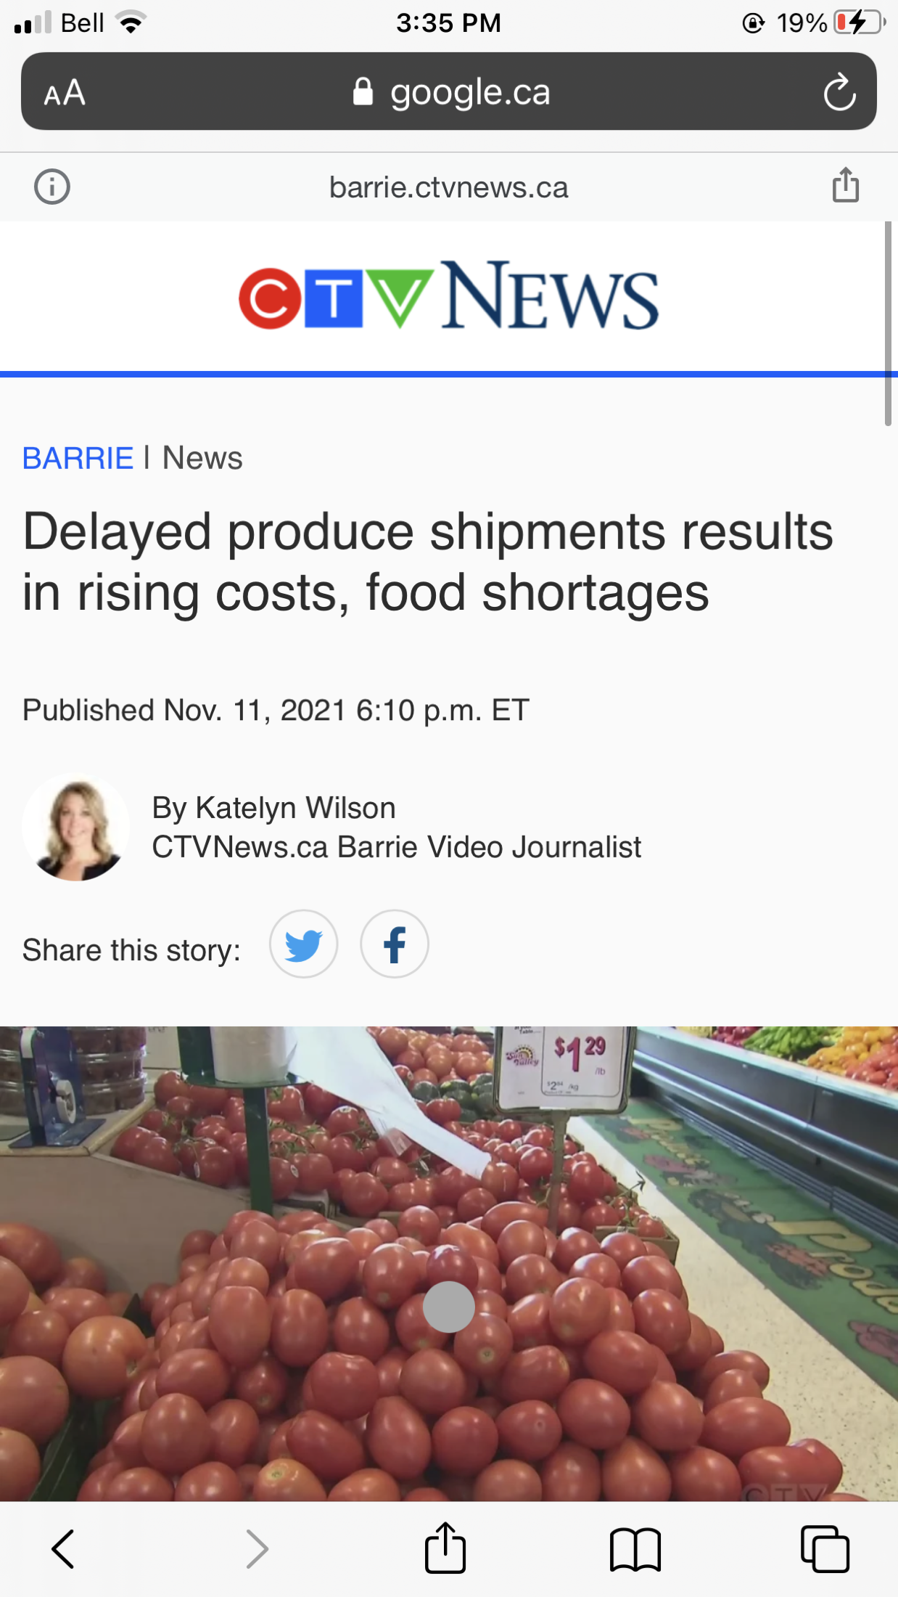
Task: Tap the share icon beside barrie.ctvnews.ca
Action: [845, 185]
